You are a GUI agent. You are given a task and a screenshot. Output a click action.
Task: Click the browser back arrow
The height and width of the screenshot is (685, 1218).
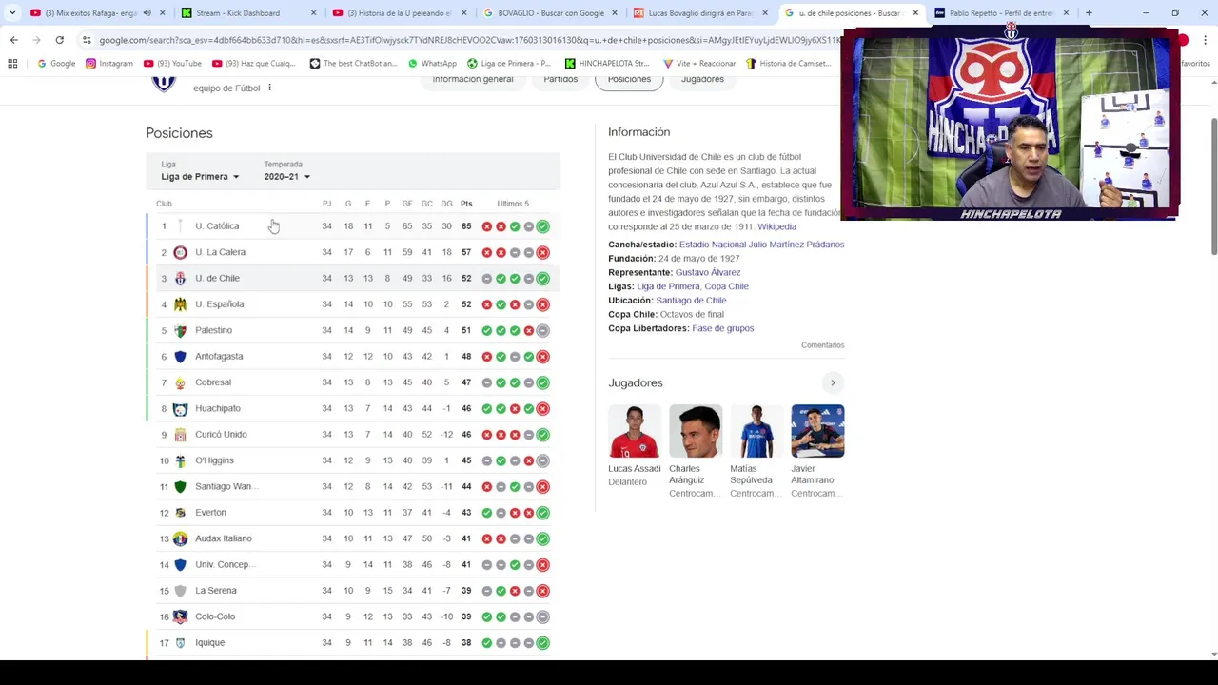[13, 40]
